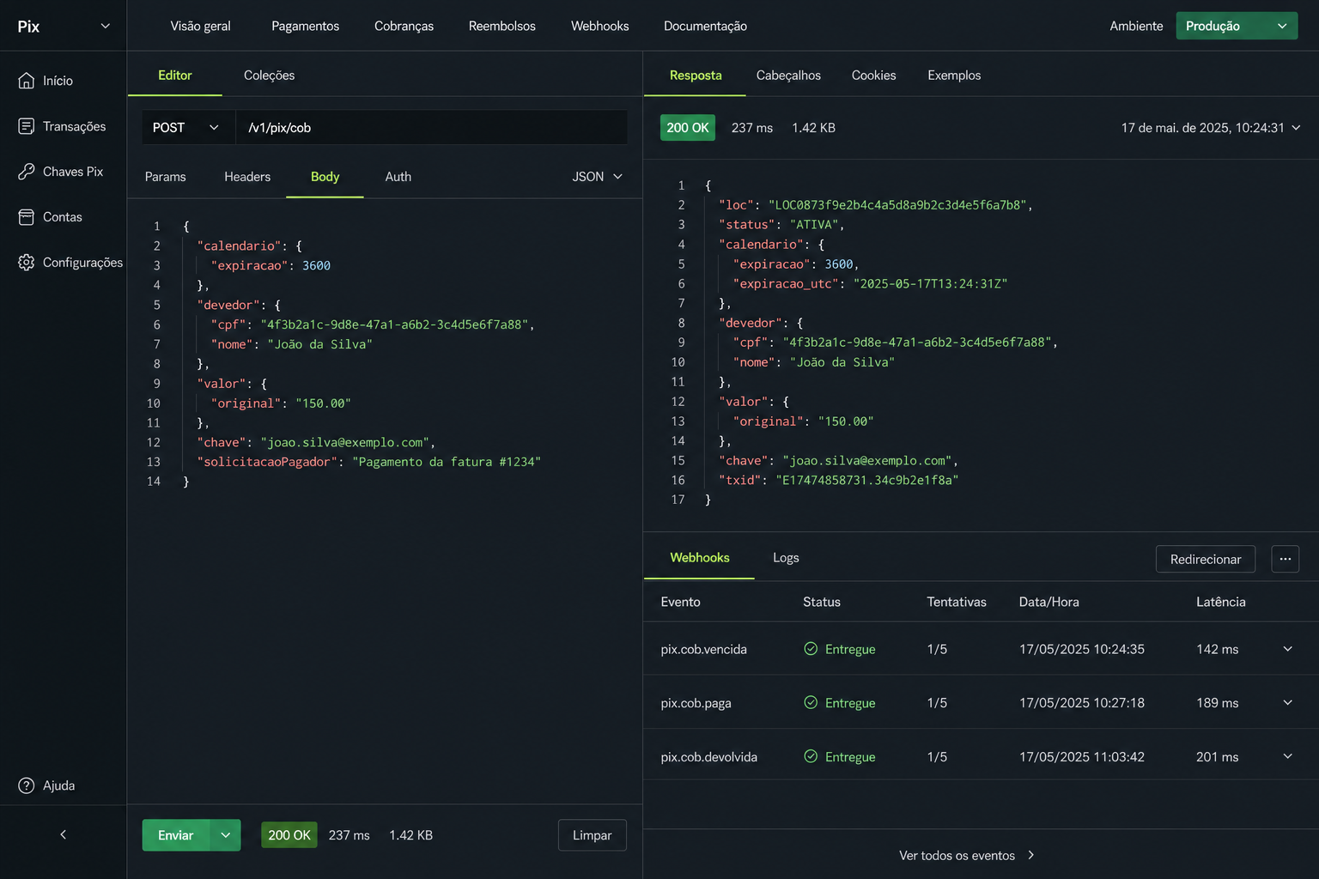
Task: Switch to the Auth request tab
Action: [x=398, y=177]
